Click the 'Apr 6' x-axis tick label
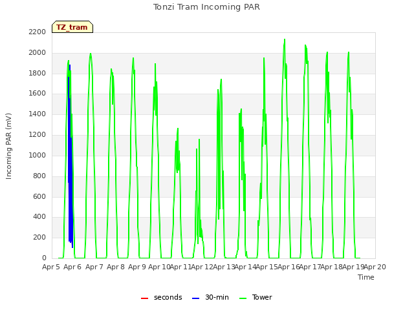The height and width of the screenshot is (310, 414). 72,267
